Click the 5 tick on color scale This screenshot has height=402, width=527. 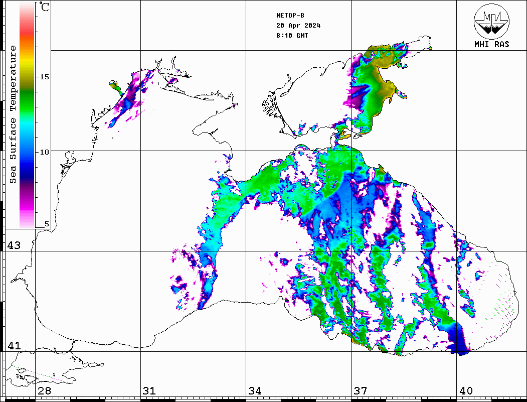pyautogui.click(x=47, y=224)
